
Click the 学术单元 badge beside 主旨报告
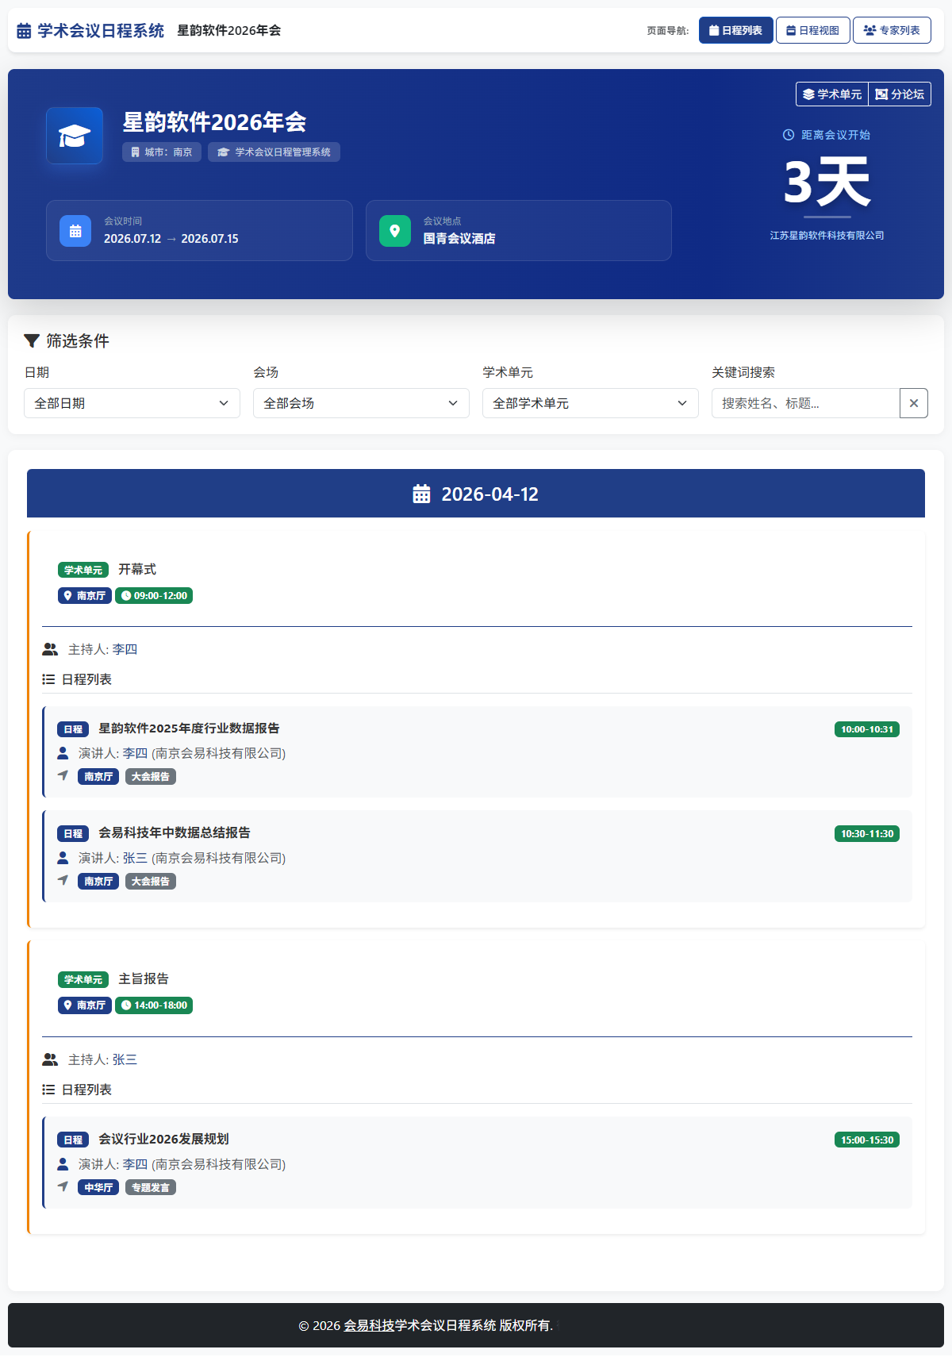coord(83,979)
